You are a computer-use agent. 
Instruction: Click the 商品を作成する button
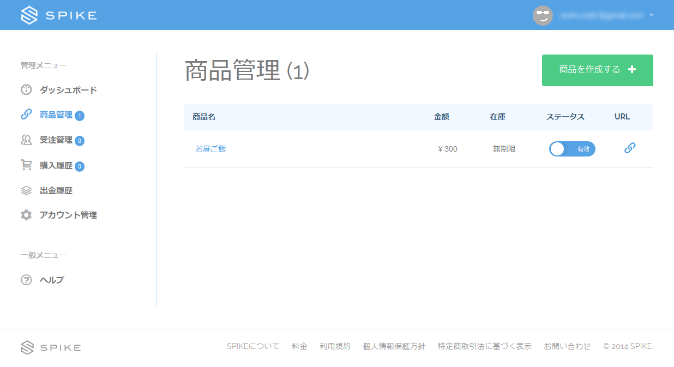tap(598, 70)
